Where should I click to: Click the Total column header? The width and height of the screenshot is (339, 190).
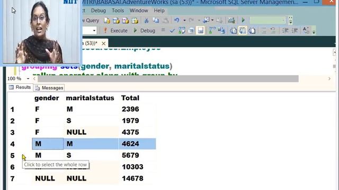point(130,98)
